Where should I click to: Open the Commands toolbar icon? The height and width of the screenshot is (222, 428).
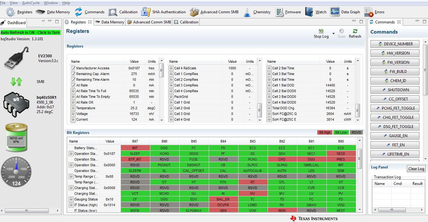tap(78, 12)
